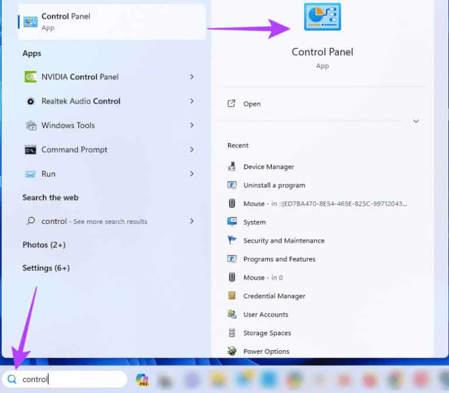Open recent Security and Maintenance
The width and height of the screenshot is (449, 393).
pos(284,240)
